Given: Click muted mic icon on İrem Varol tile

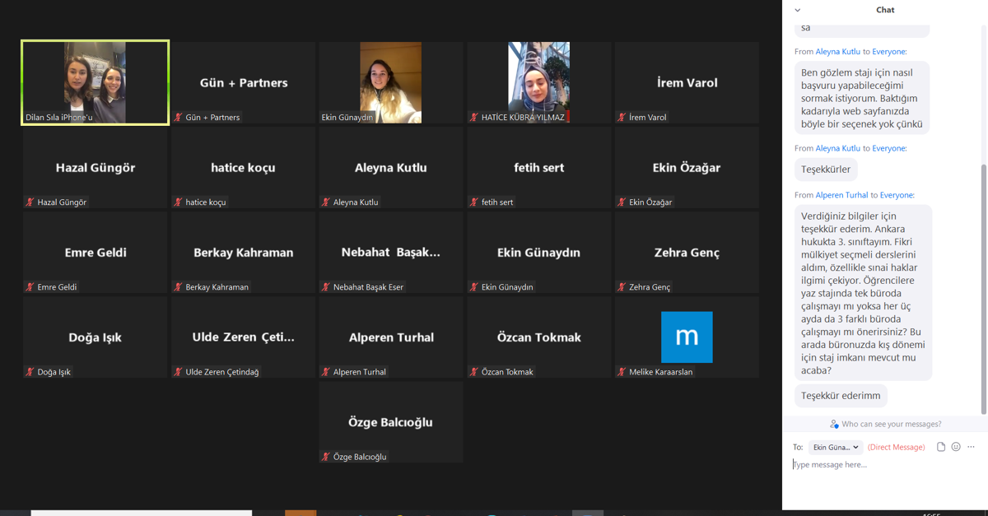Looking at the screenshot, I should 622,118.
